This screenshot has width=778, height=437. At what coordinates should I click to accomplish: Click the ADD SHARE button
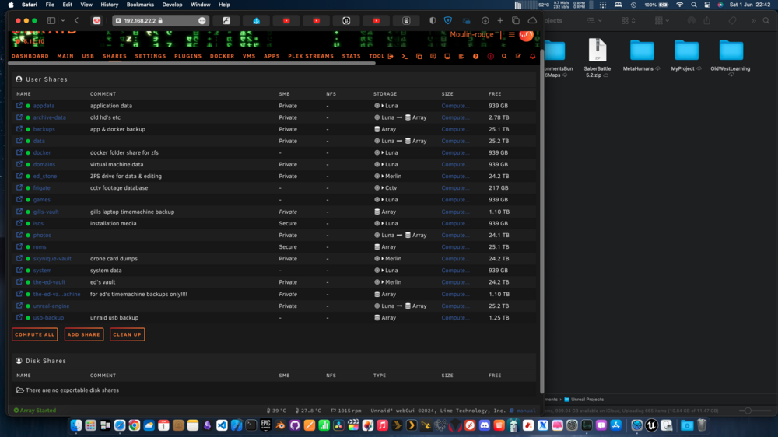84,334
